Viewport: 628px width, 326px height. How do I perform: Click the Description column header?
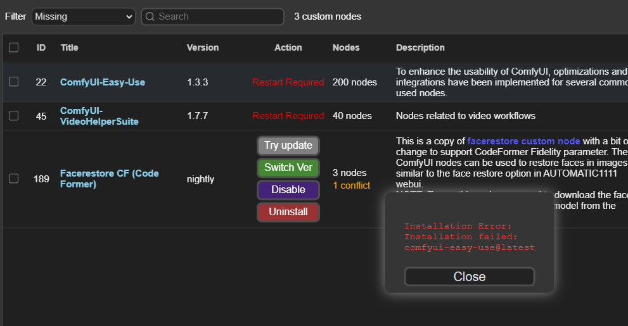pyautogui.click(x=420, y=47)
